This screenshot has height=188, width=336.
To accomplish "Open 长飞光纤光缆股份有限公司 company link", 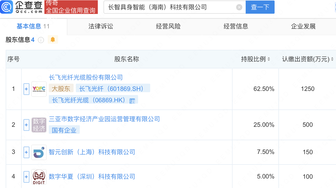I will coord(86,77).
